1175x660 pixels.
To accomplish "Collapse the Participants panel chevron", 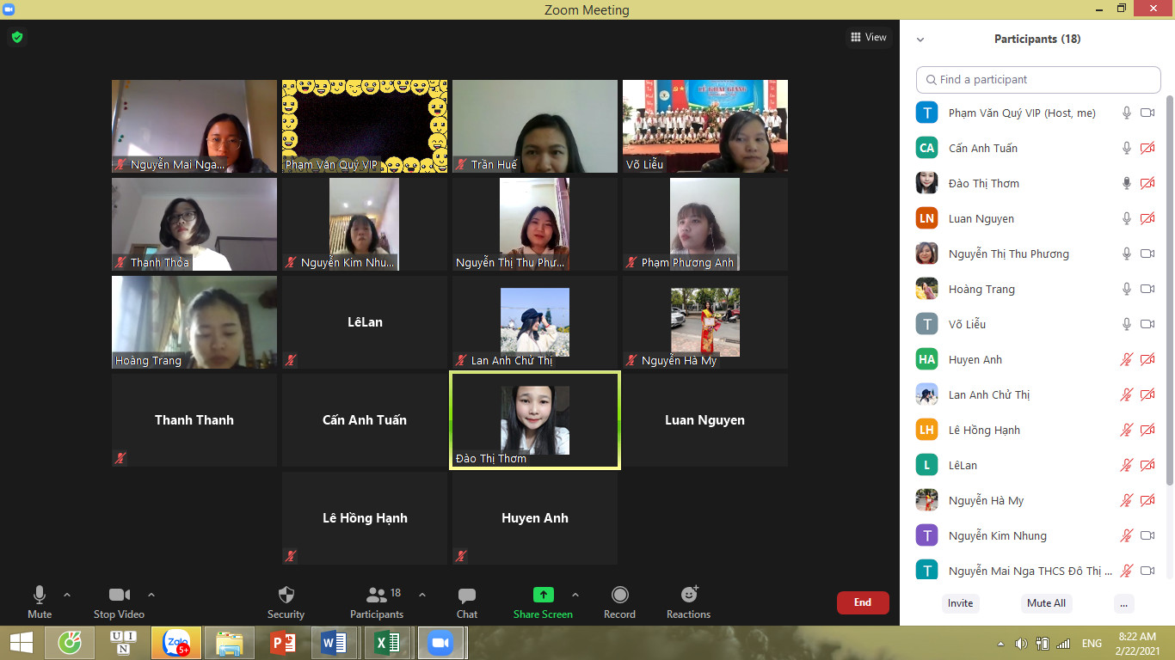I will (920, 40).
